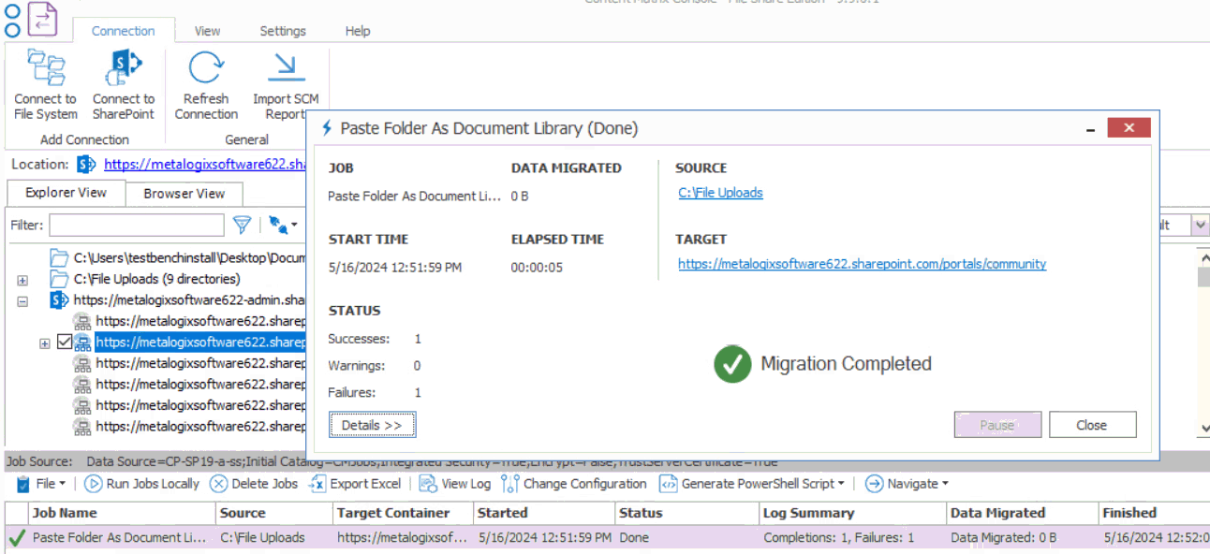1210x554 pixels.
Task: Select the Paste Folder As Document Li... job cell
Action: point(120,538)
